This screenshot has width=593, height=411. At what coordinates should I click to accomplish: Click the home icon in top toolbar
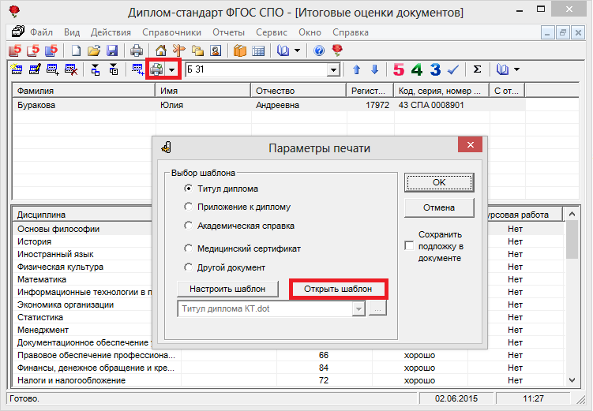[160, 50]
